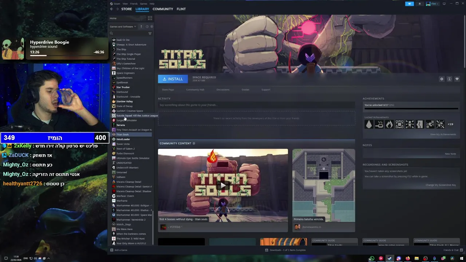This screenshot has height=262, width=466.
Task: Toggle show ready-to-play games only
Action: [x=152, y=27]
